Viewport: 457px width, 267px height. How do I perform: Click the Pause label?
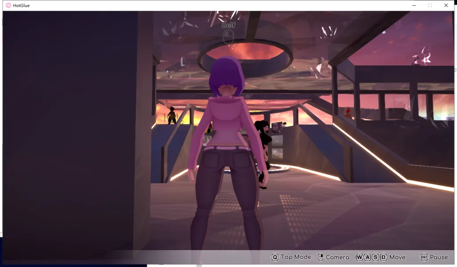point(439,257)
